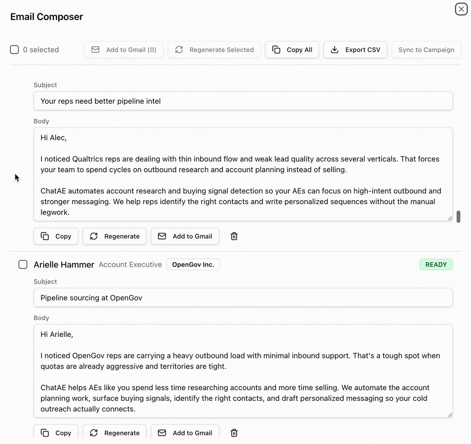The image size is (471, 444).
Task: Toggle the select-all checkbox
Action: point(15,49)
